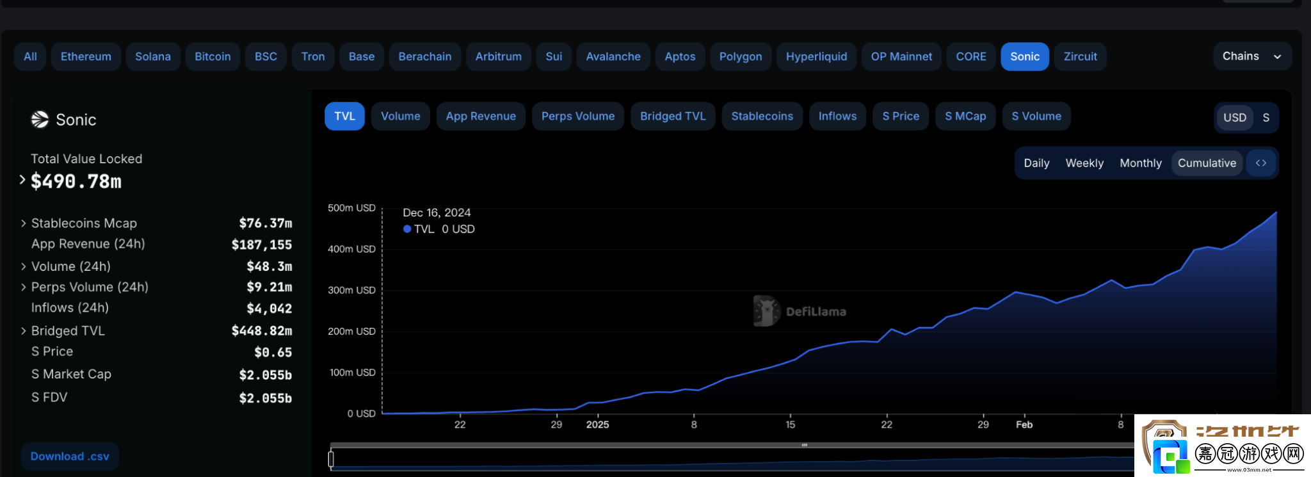
Task: Expand Total Value Locked breakdown chevron
Action: click(x=22, y=180)
